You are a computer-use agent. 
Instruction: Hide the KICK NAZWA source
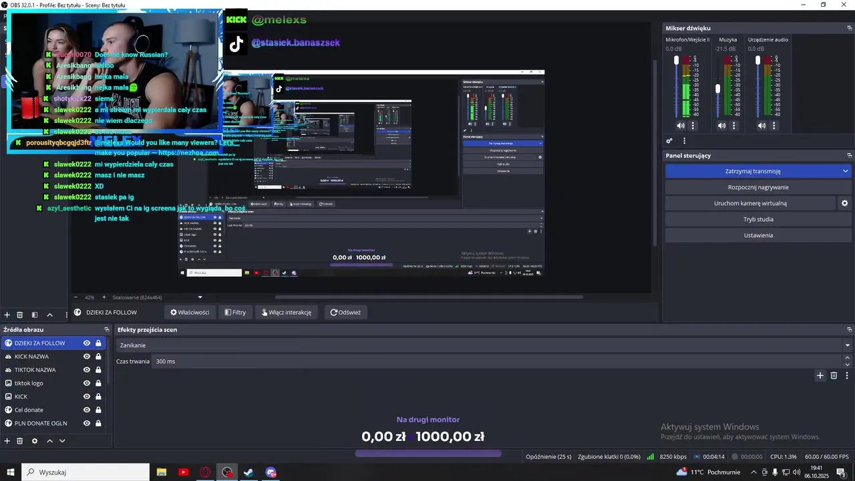[x=86, y=356]
